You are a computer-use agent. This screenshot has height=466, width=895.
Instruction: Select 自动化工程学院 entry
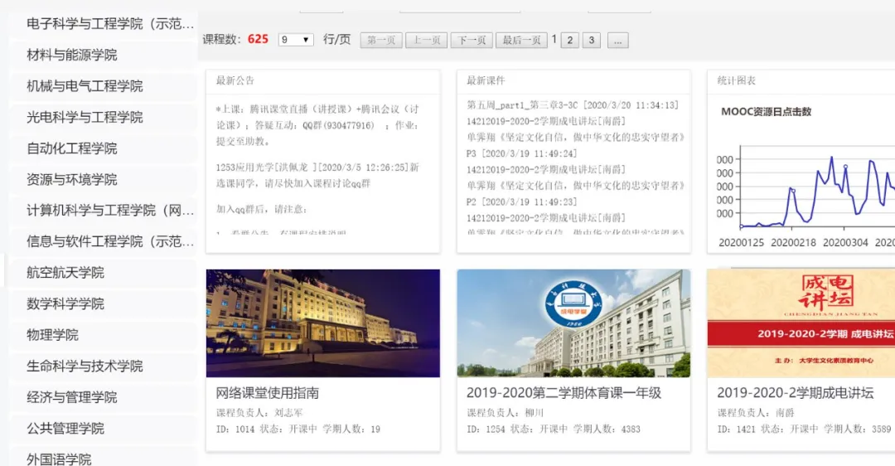coord(104,148)
